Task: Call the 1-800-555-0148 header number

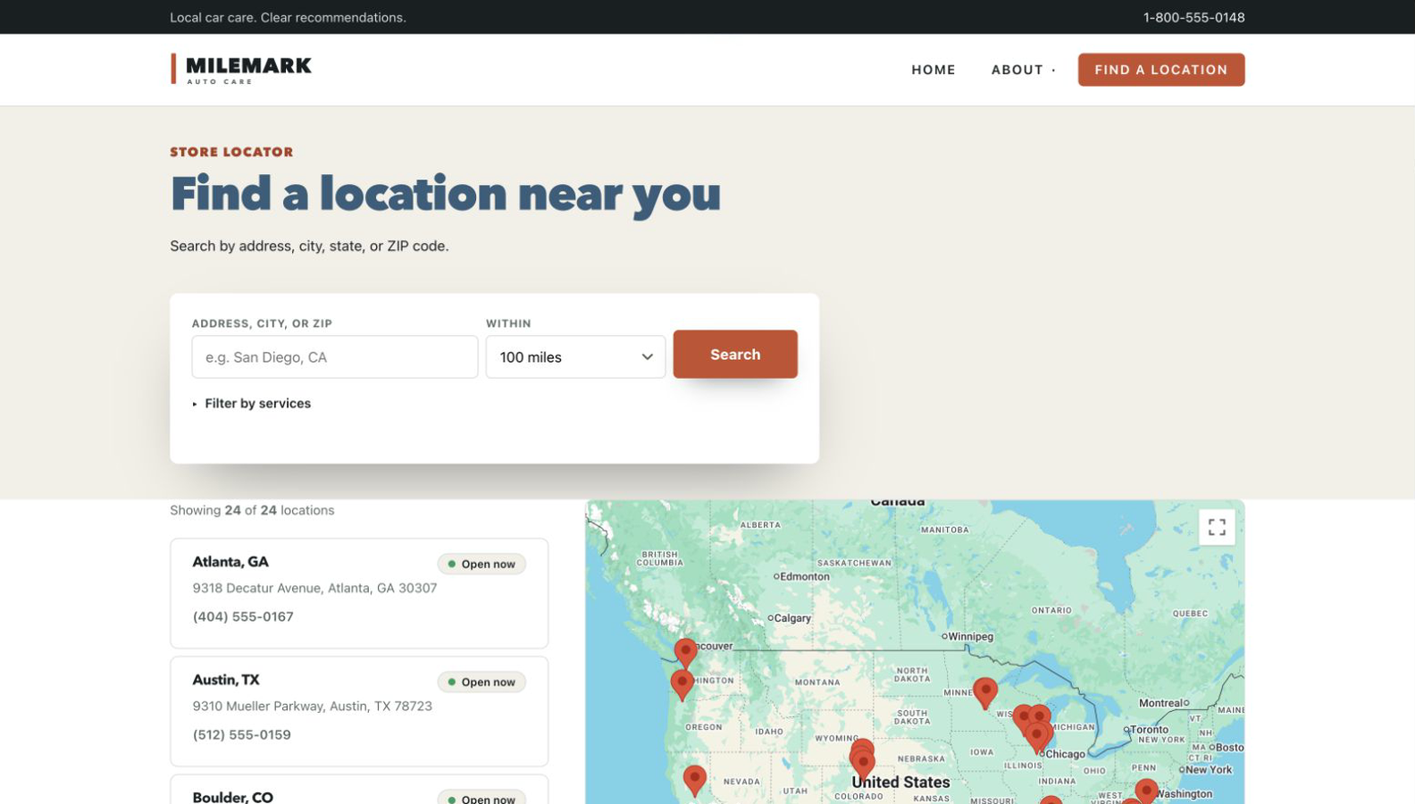Action: point(1193,17)
